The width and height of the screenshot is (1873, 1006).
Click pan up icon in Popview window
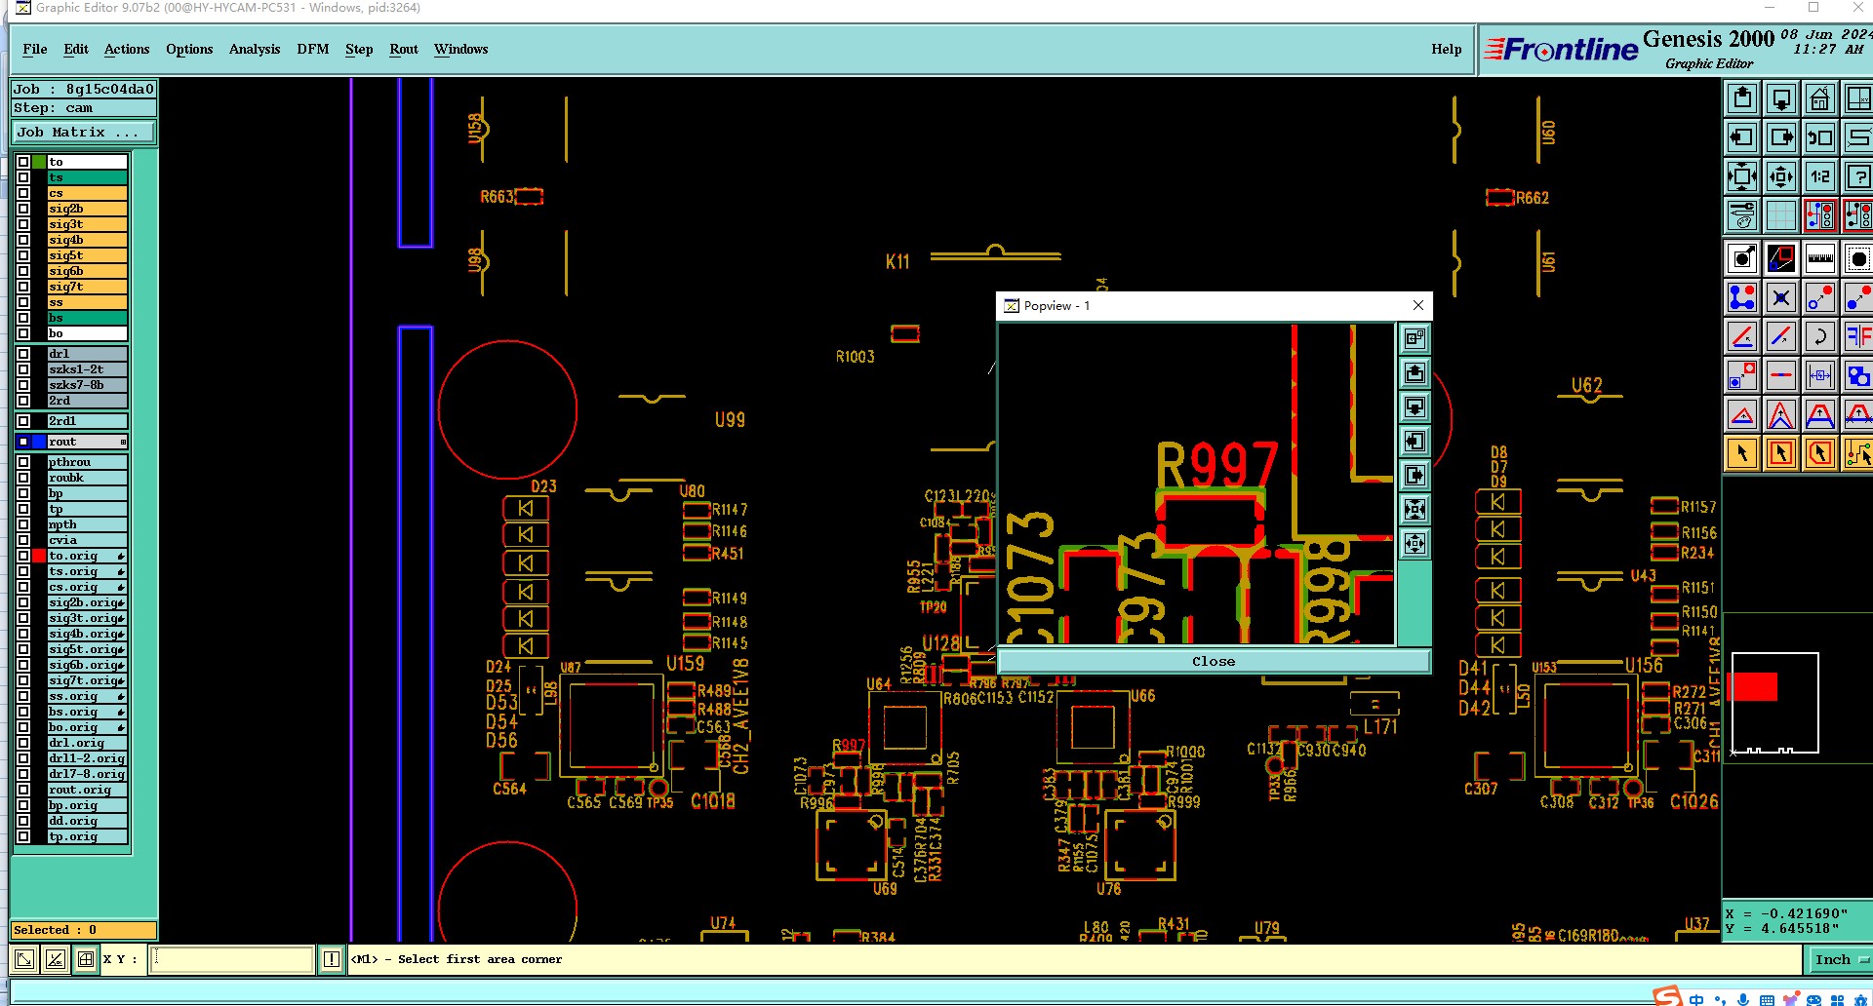pyautogui.click(x=1415, y=372)
